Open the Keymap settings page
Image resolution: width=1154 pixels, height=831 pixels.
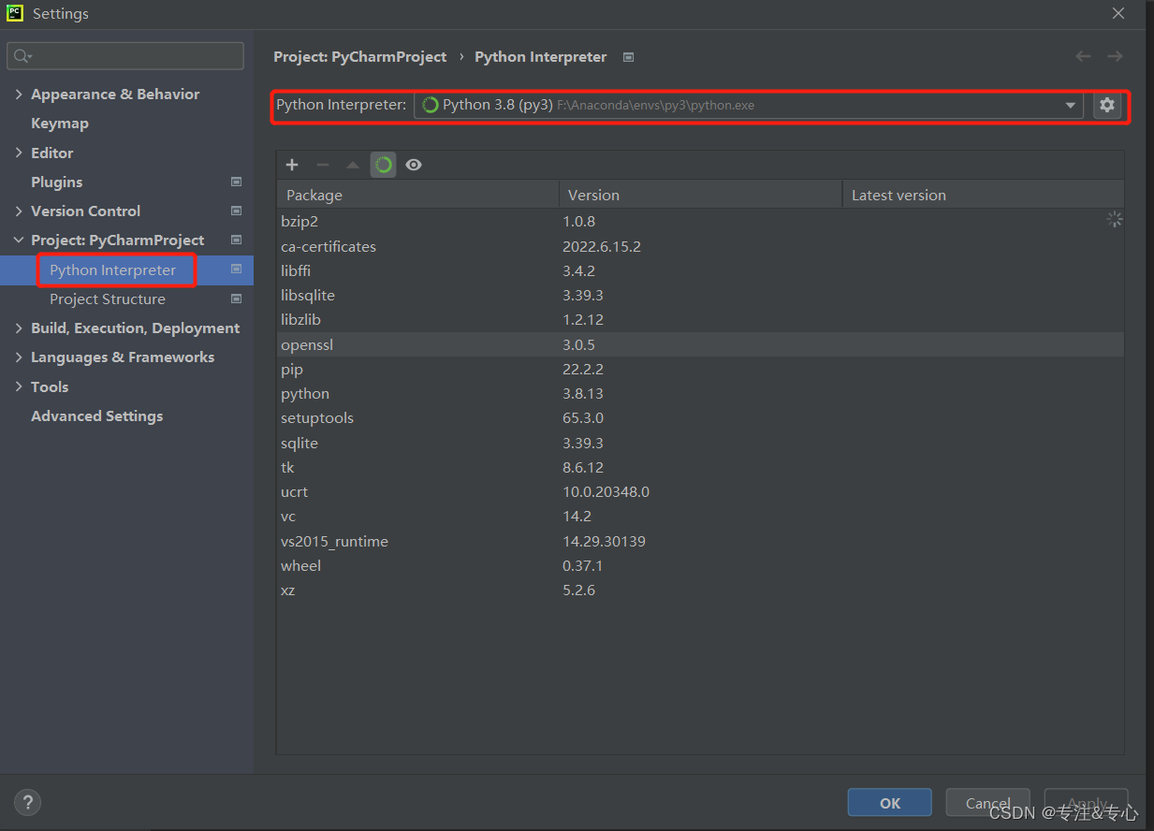(x=60, y=124)
